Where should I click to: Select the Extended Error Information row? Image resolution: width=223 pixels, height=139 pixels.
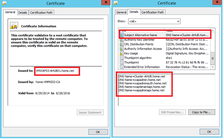click(165, 67)
